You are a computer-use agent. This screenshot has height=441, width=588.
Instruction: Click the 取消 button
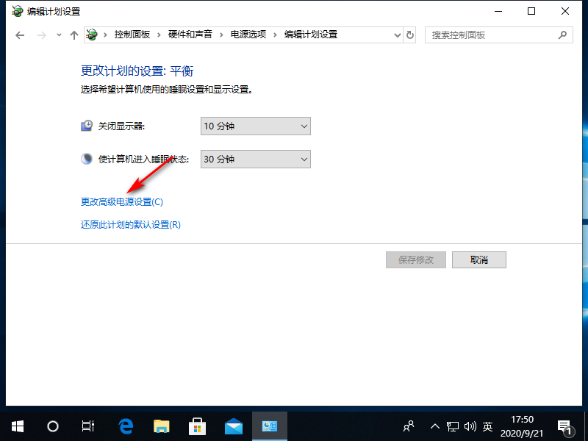click(x=478, y=260)
